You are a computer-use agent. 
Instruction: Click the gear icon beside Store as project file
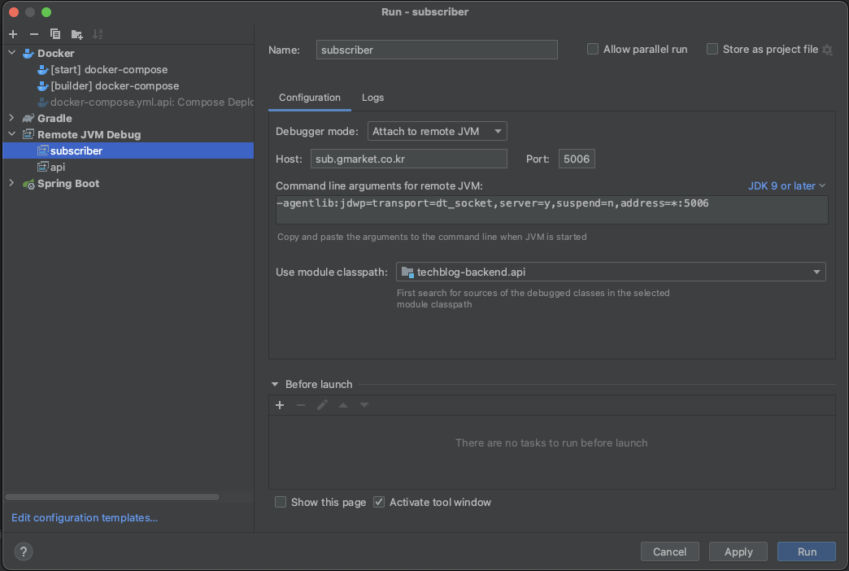click(x=827, y=50)
